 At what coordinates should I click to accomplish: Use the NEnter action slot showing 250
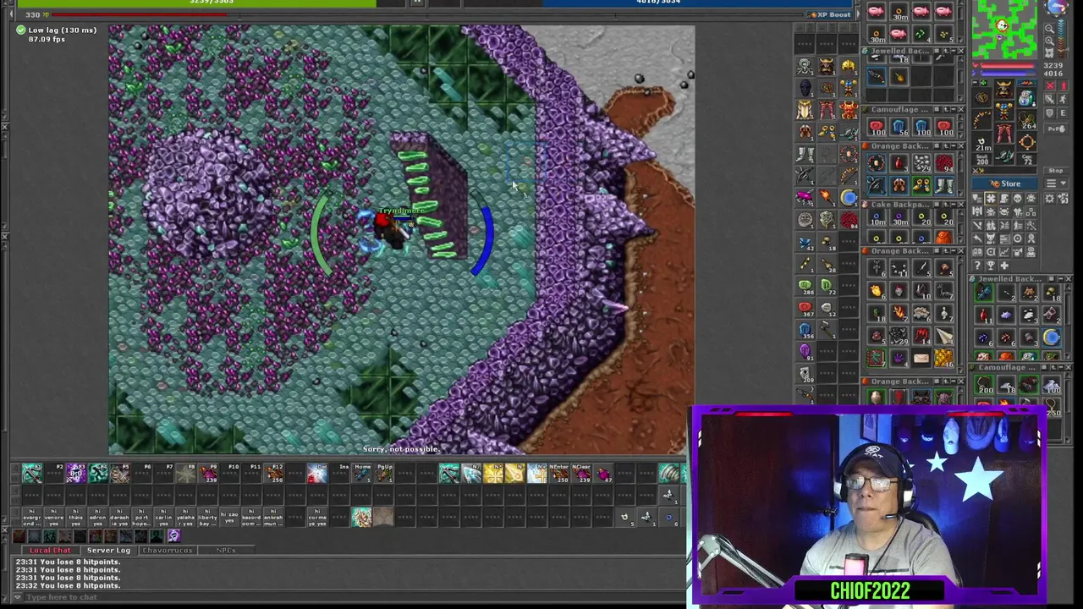pos(559,474)
